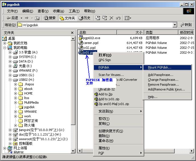Choose Add Passphrase... in submenu
The height and width of the screenshot is (161, 196).
(x=167, y=75)
